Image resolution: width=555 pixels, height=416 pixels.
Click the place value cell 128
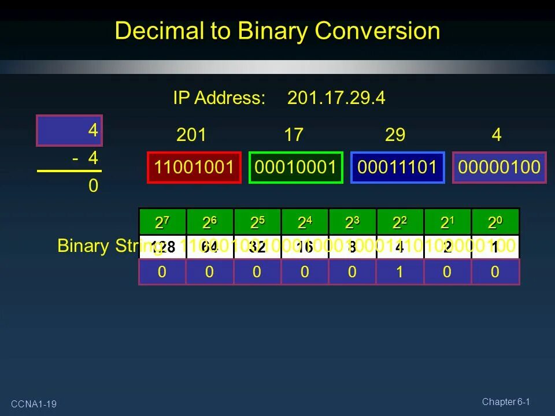pyautogui.click(x=162, y=247)
